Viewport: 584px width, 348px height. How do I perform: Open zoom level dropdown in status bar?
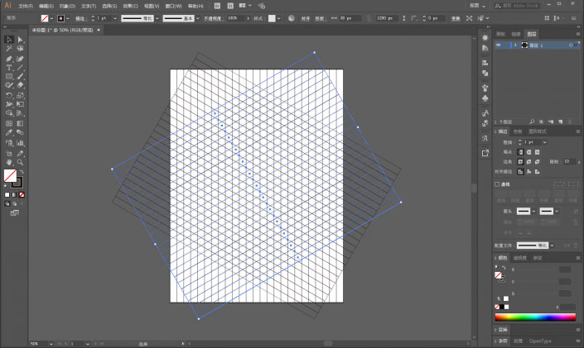click(x=51, y=344)
